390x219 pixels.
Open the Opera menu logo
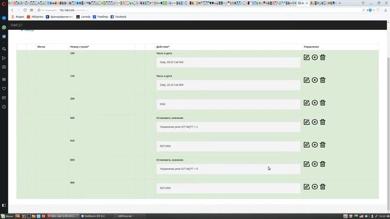click(4, 4)
